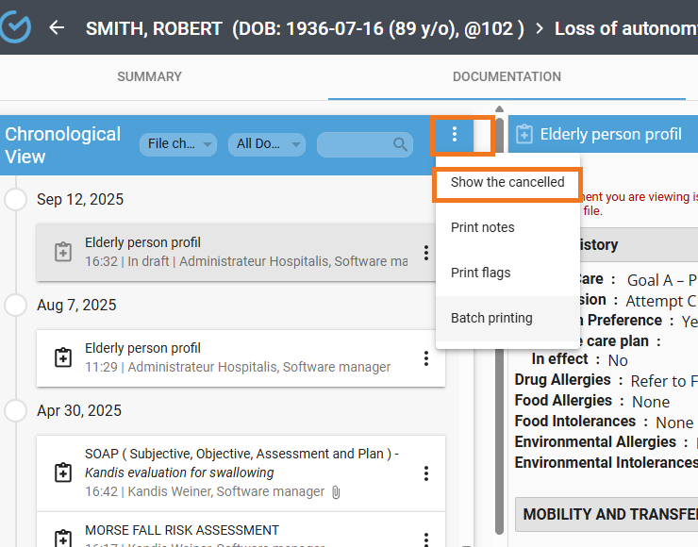Image resolution: width=698 pixels, height=547 pixels.
Task: Click the attachment paperclip on SOAP note
Action: point(335,492)
